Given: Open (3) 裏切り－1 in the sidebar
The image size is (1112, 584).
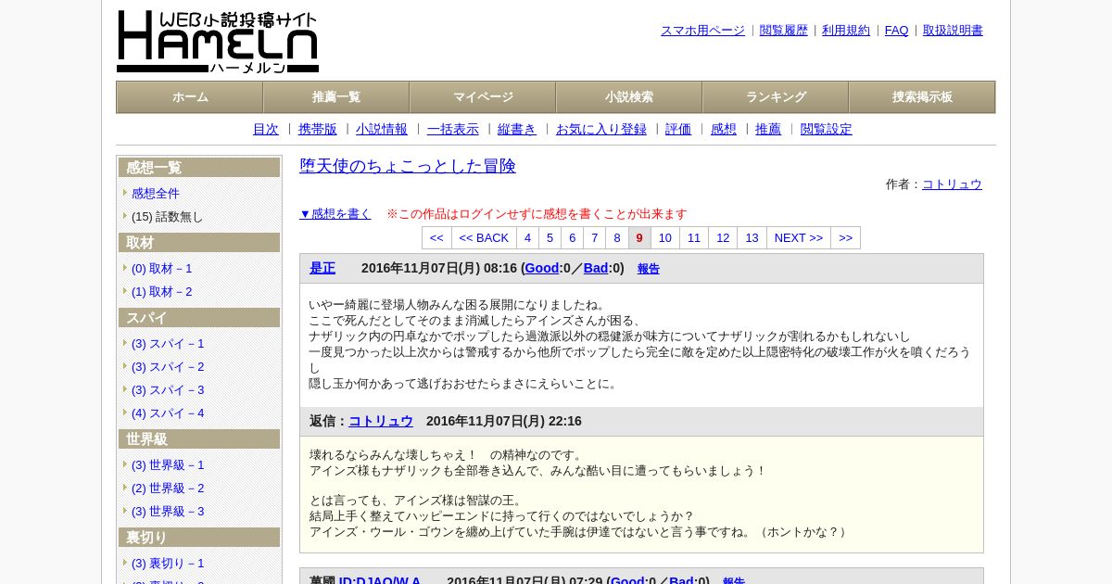Looking at the screenshot, I should (168, 564).
